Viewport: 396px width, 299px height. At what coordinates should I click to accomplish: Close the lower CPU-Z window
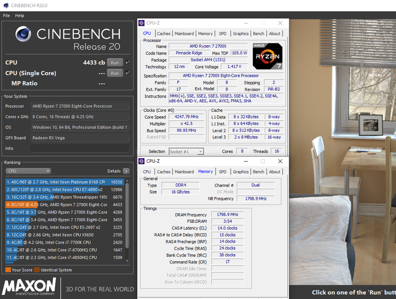tap(280, 161)
